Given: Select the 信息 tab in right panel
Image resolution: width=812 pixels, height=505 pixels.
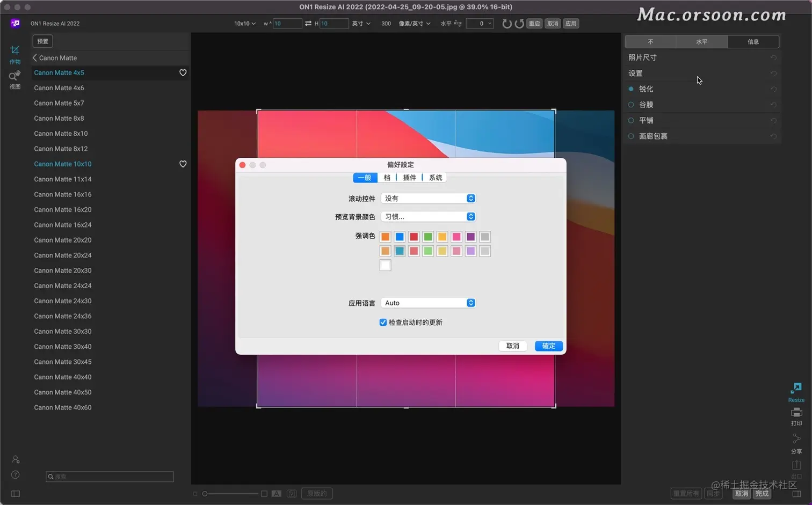Looking at the screenshot, I should [x=753, y=42].
